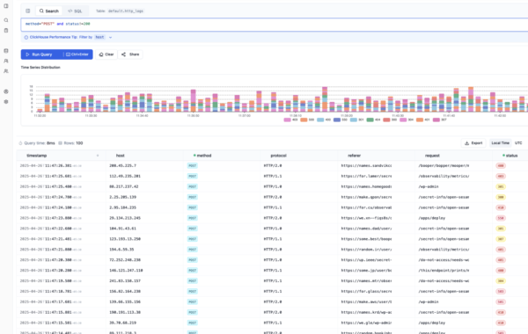The image size is (528, 334).
Task: Click the host column header
Action: [121, 156]
